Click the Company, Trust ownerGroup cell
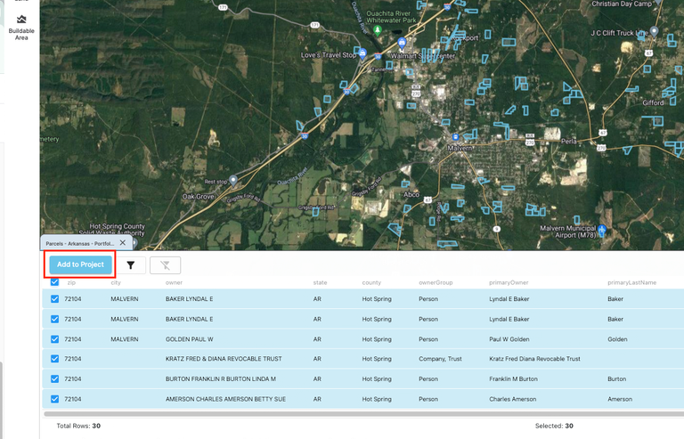 tap(440, 359)
